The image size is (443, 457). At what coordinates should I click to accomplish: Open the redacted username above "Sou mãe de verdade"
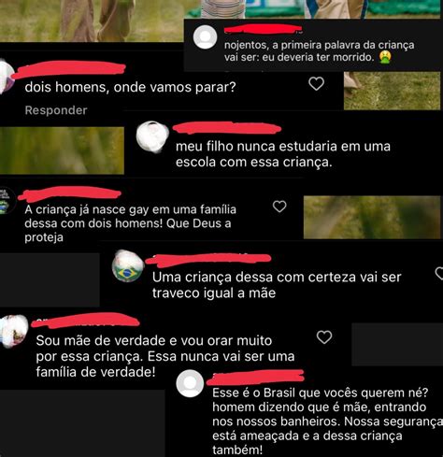tap(86, 321)
